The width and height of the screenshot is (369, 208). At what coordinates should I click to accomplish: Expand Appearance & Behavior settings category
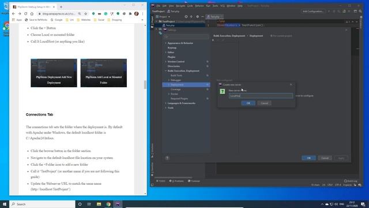(165, 43)
